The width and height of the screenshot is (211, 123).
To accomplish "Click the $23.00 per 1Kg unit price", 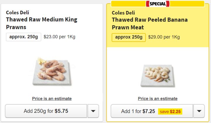I will click(59, 37).
